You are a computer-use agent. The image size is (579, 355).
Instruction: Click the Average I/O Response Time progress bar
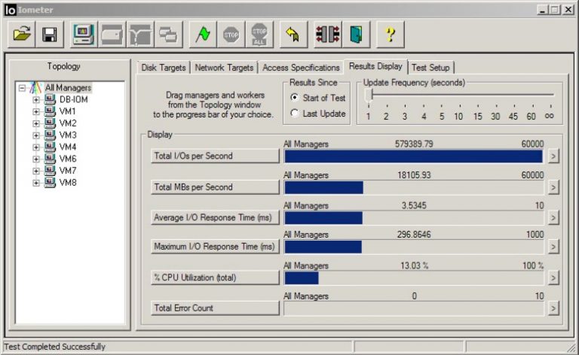click(414, 217)
